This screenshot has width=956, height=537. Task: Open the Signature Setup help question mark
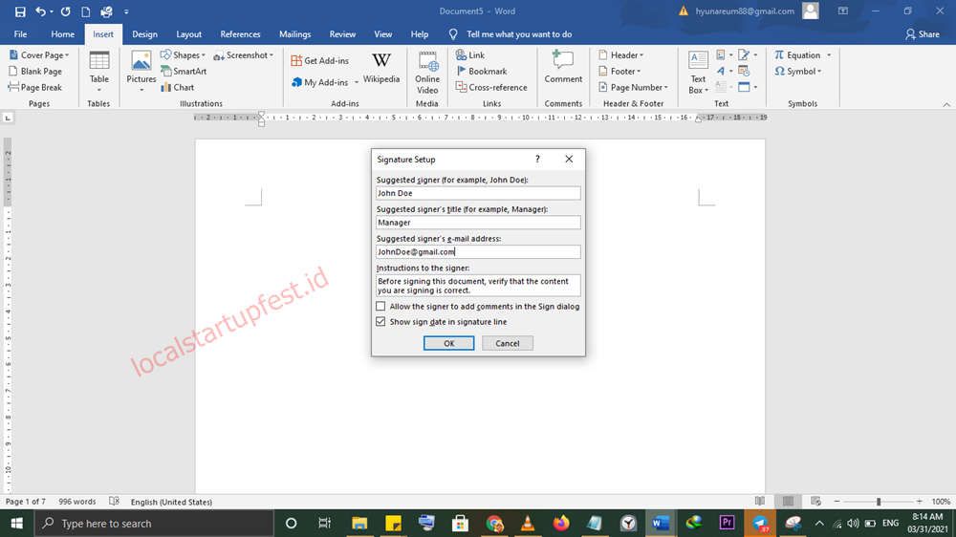pos(537,159)
